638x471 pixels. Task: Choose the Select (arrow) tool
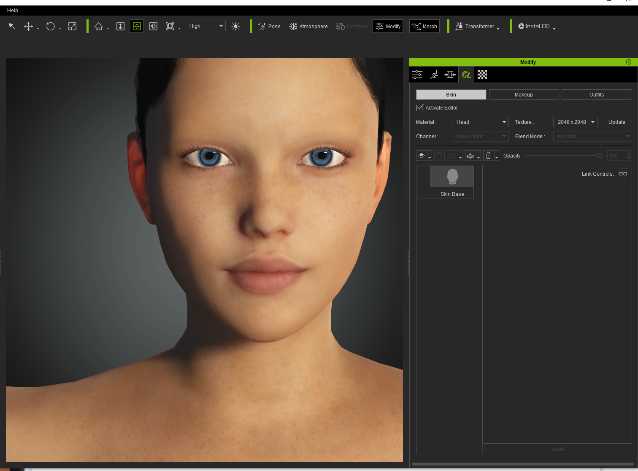pos(12,27)
